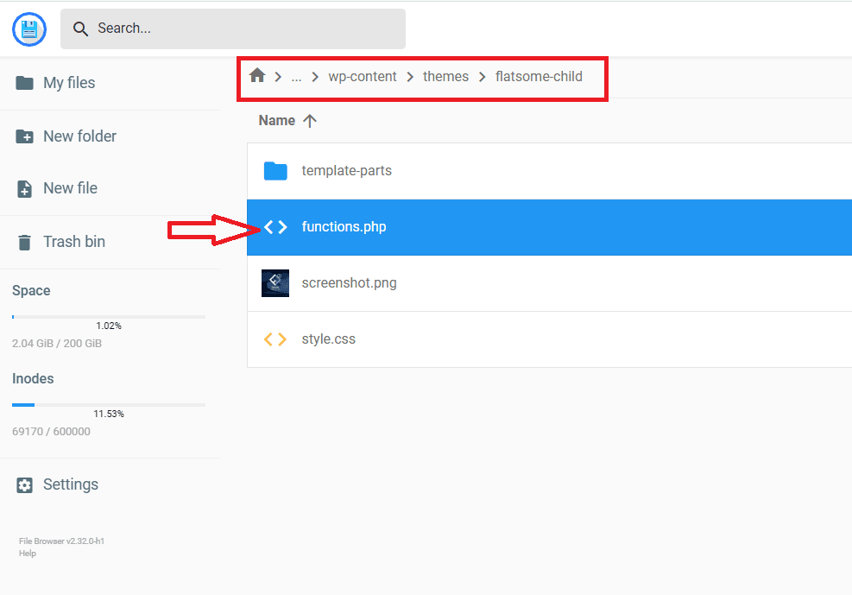Open the themes breadcrumb entry

pos(445,76)
